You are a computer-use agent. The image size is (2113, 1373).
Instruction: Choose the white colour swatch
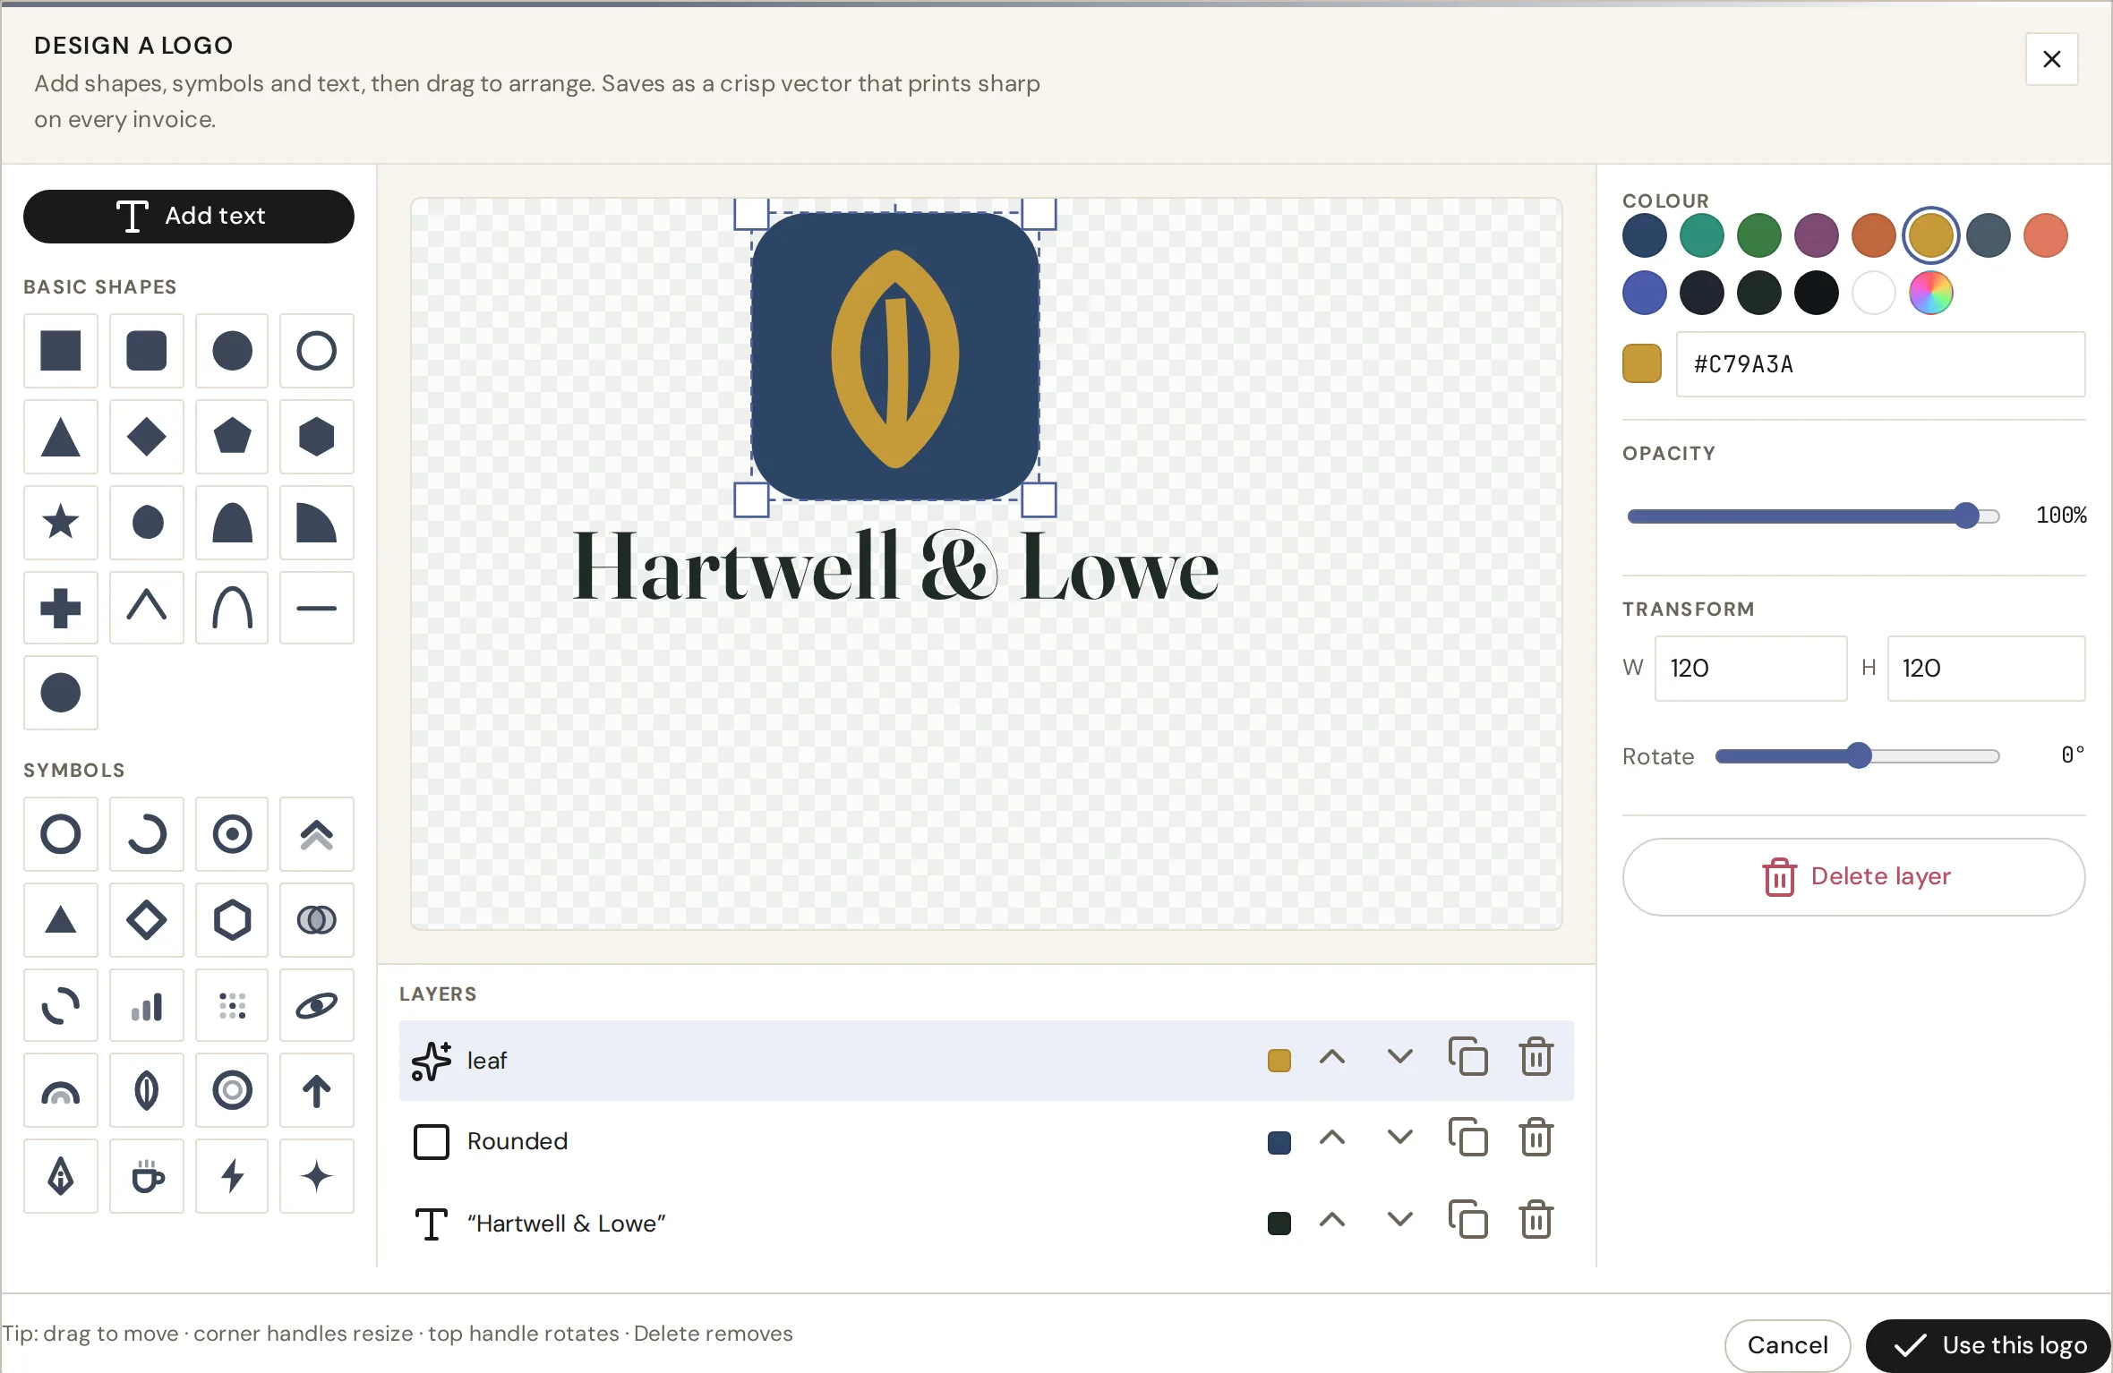pos(1874,294)
